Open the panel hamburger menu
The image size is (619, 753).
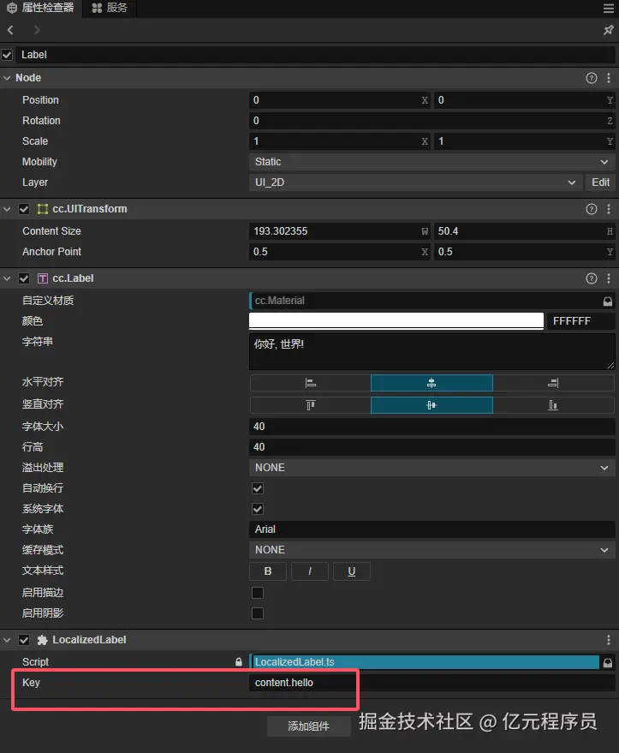pos(608,8)
